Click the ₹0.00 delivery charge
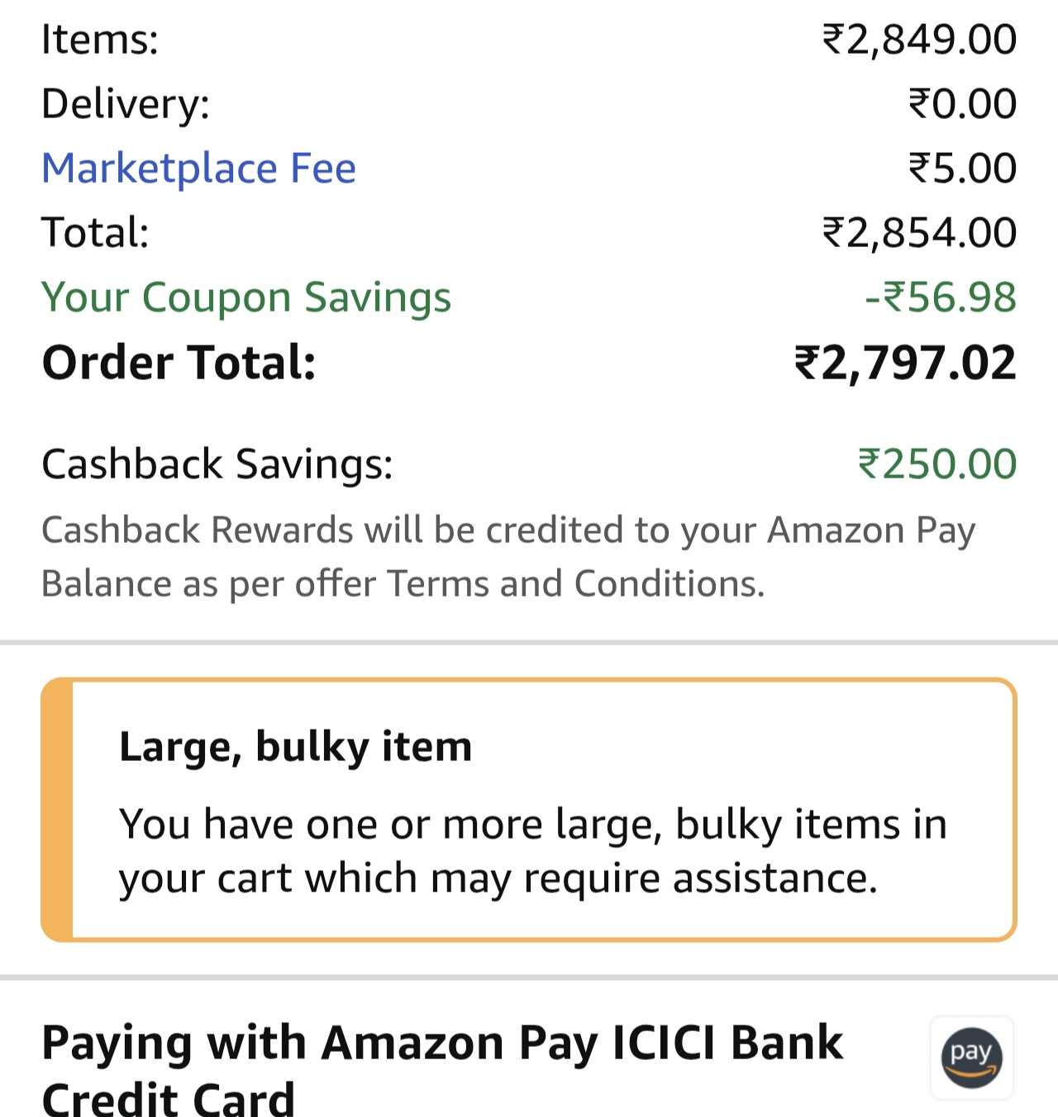The width and height of the screenshot is (1058, 1117). (962, 104)
